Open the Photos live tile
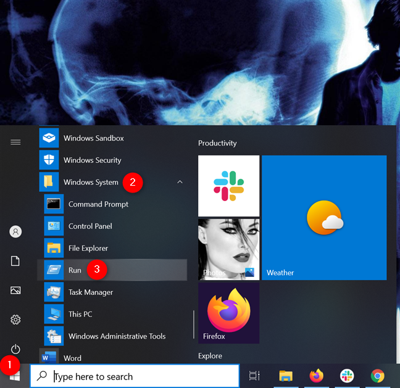400x388 pixels. [228, 249]
